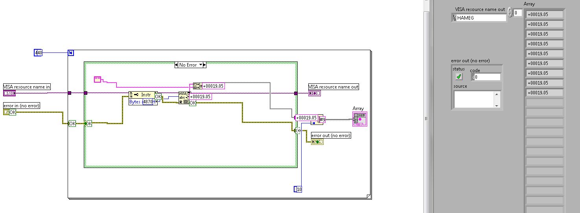This screenshot has width=580, height=213.
Task: Click the Array index increment stepper
Action: 510,10
